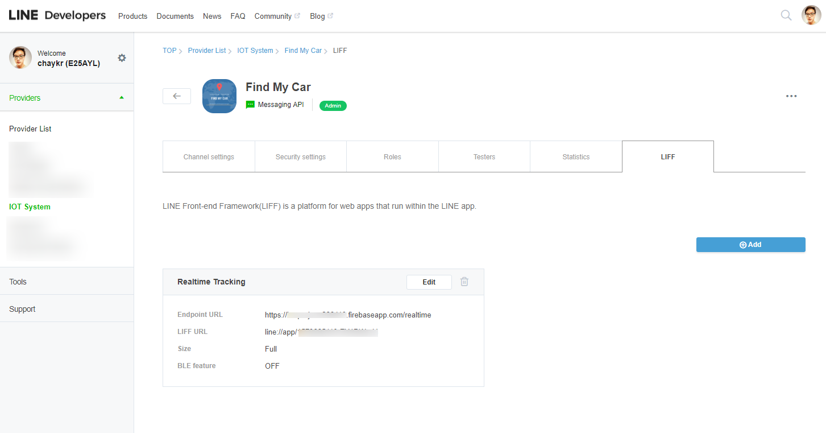Open the user avatar menu at top right
This screenshot has width=826, height=433.
[x=811, y=15]
